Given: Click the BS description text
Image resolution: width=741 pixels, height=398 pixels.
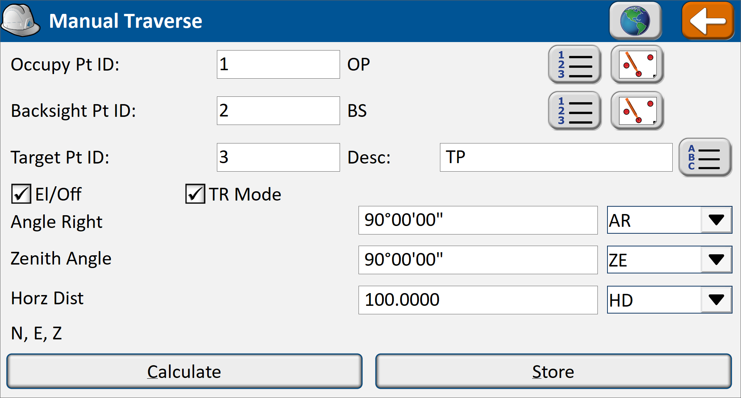Looking at the screenshot, I should [x=357, y=111].
